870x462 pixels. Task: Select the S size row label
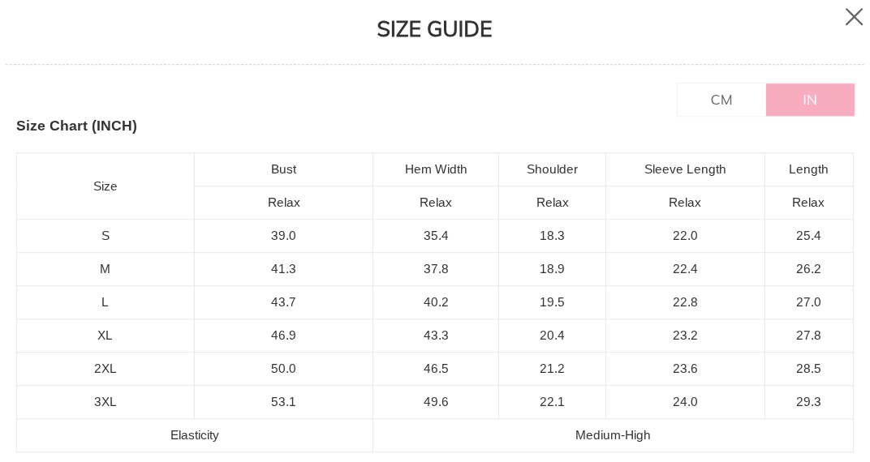click(106, 236)
